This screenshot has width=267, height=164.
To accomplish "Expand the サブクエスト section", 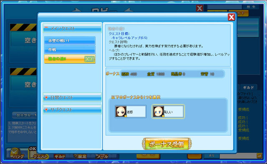I will [x=72, y=109].
